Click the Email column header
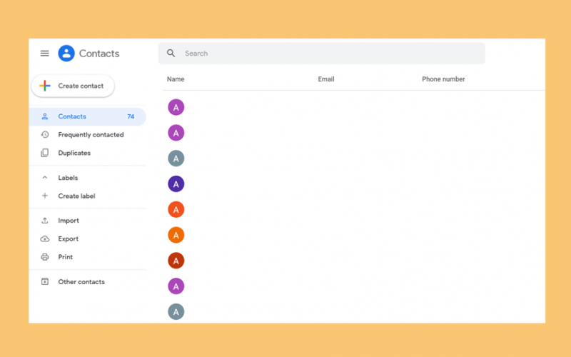This screenshot has height=357, width=571. point(326,79)
